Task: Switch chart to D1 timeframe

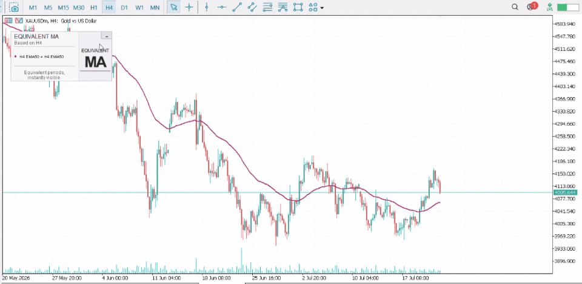Action: pos(124,7)
